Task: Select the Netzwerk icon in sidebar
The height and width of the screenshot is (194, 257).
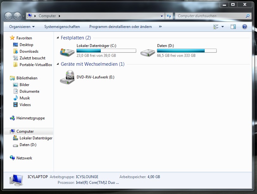Action: (12, 158)
